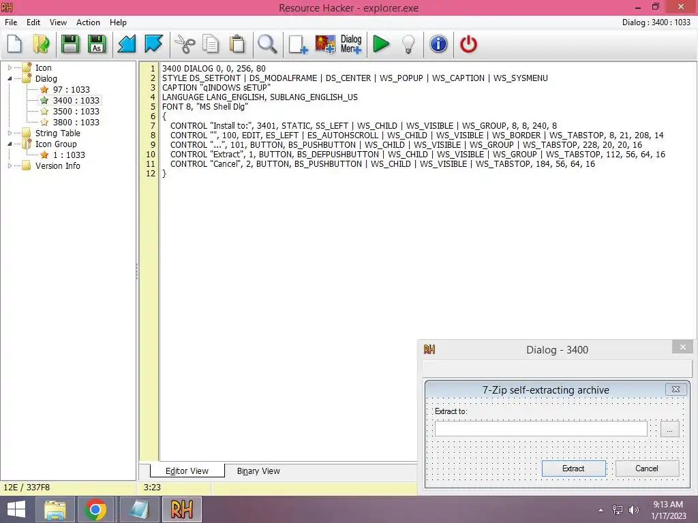Open Find with the magnifying glass icon
This screenshot has width=698, height=523.
(267, 44)
